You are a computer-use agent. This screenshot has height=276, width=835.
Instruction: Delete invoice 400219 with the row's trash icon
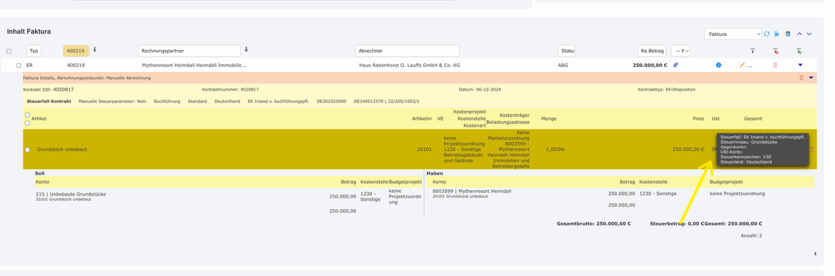(x=775, y=66)
